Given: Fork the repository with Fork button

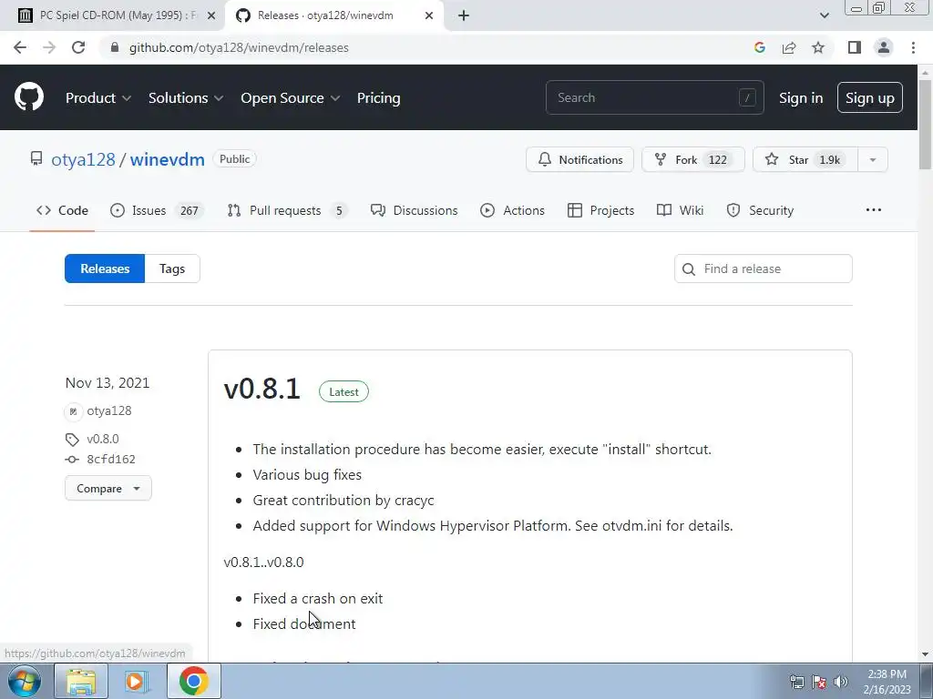Looking at the screenshot, I should point(693,160).
